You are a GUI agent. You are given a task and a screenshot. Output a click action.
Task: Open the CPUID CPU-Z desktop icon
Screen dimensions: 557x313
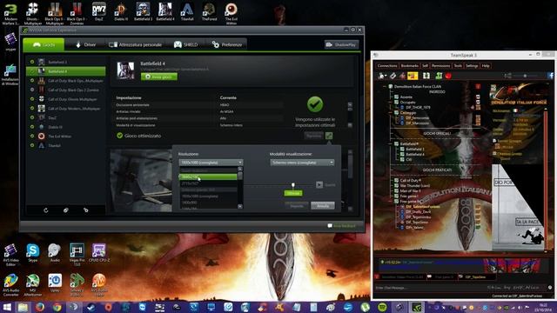[98, 253]
